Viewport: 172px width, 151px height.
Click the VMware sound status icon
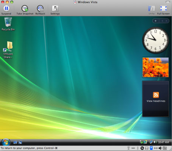point(160,148)
